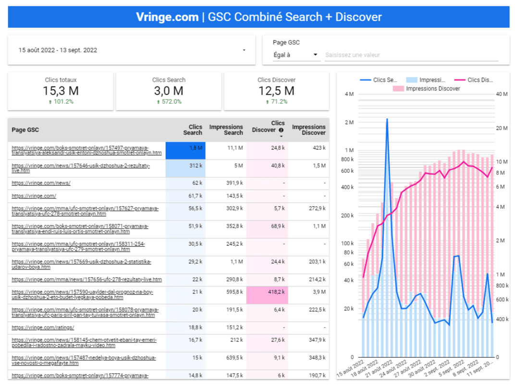Screen dimensions: 517x387
Task: Open the 157656-ufc-278-rezultaty-live link
Action: click(86, 279)
